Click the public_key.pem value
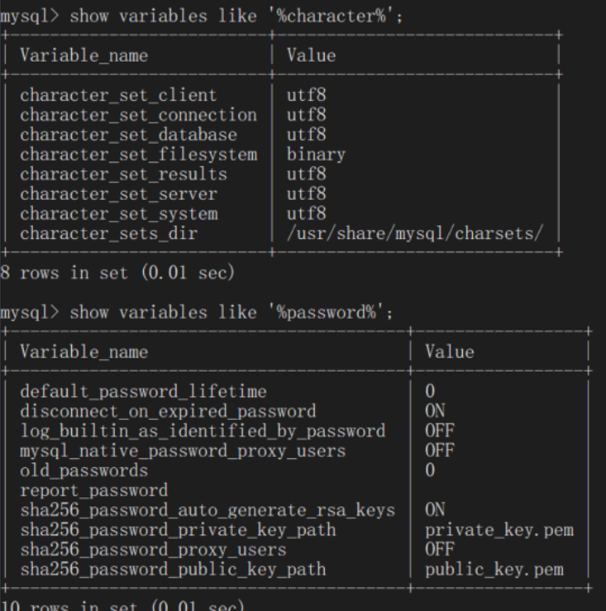The image size is (606, 611). [494, 570]
